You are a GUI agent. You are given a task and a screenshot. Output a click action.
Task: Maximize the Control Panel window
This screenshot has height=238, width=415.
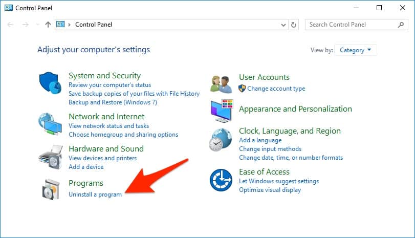click(x=379, y=8)
